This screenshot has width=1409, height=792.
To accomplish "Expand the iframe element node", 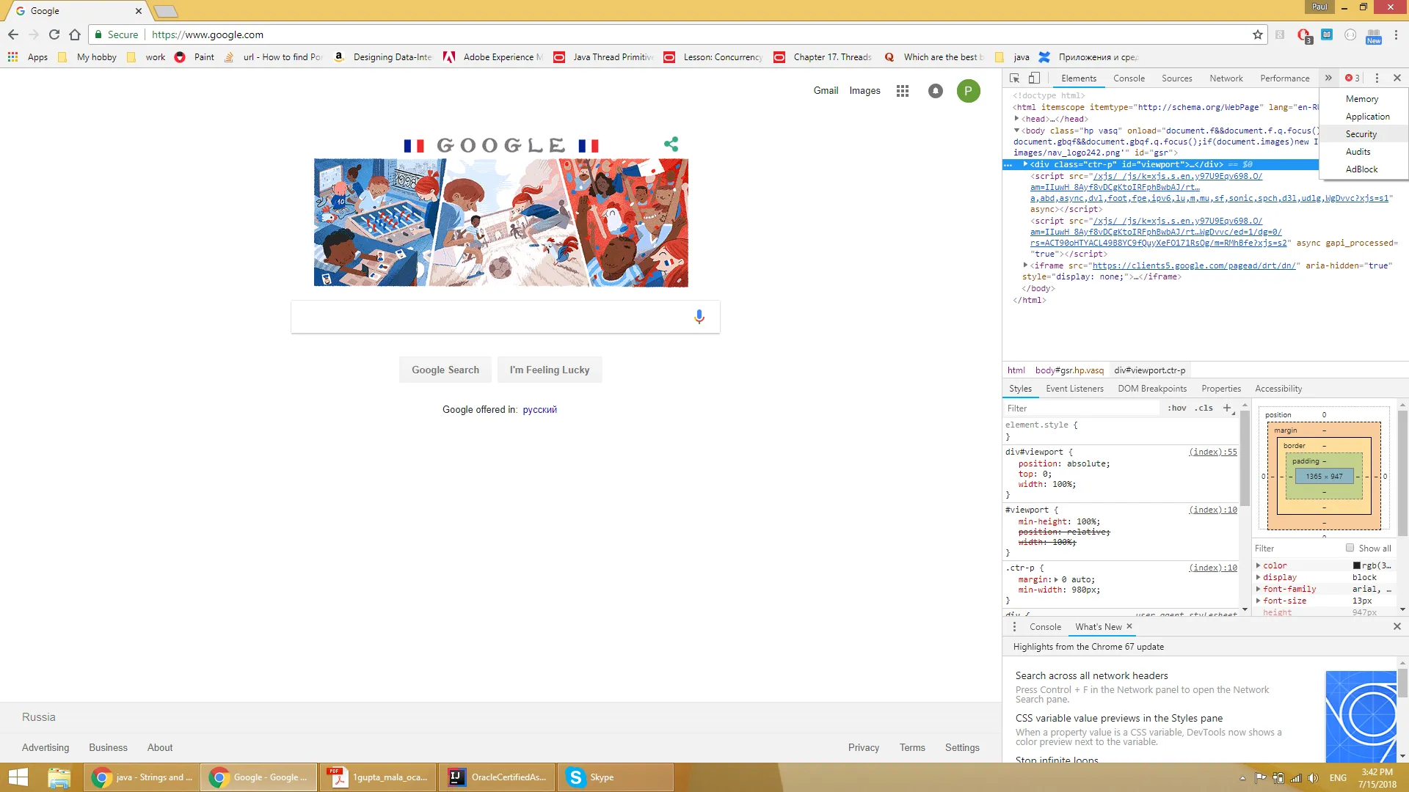I will (x=1025, y=265).
